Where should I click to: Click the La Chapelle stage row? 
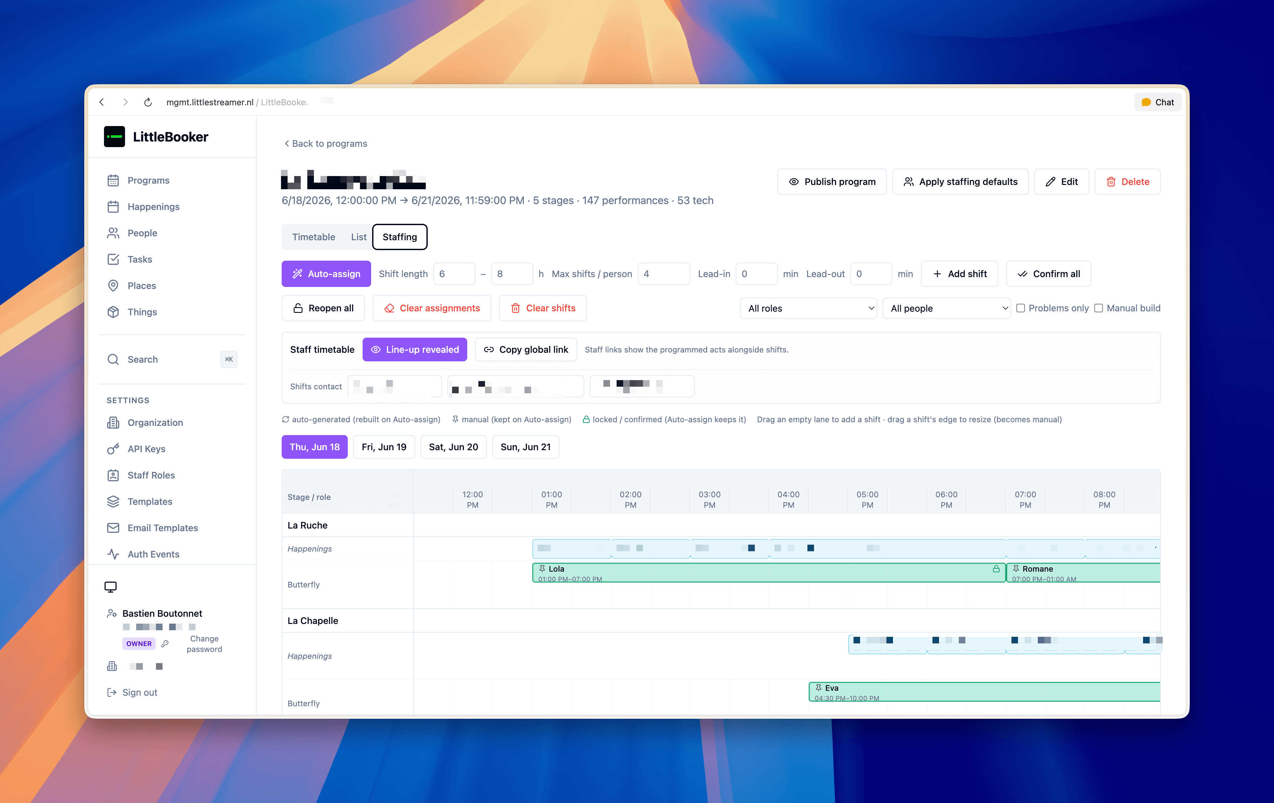pyautogui.click(x=721, y=620)
